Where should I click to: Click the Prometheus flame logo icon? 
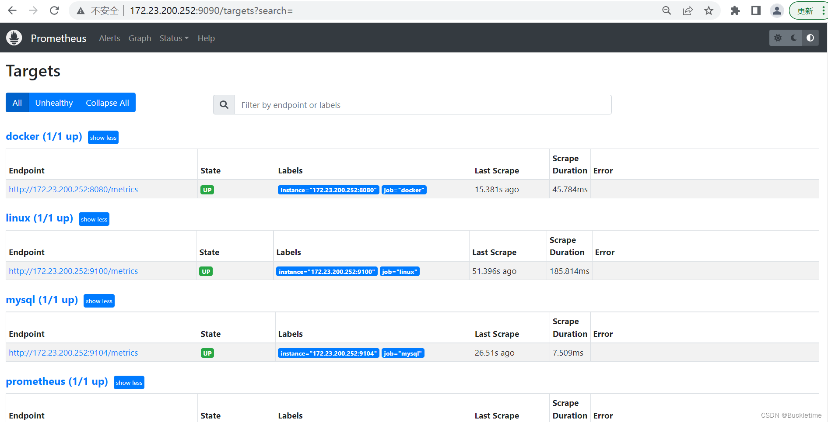[14, 38]
